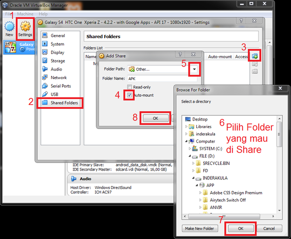This screenshot has width=291, height=239.
Task: Collapse the INDERAKULA node
Action: click(x=193, y=178)
